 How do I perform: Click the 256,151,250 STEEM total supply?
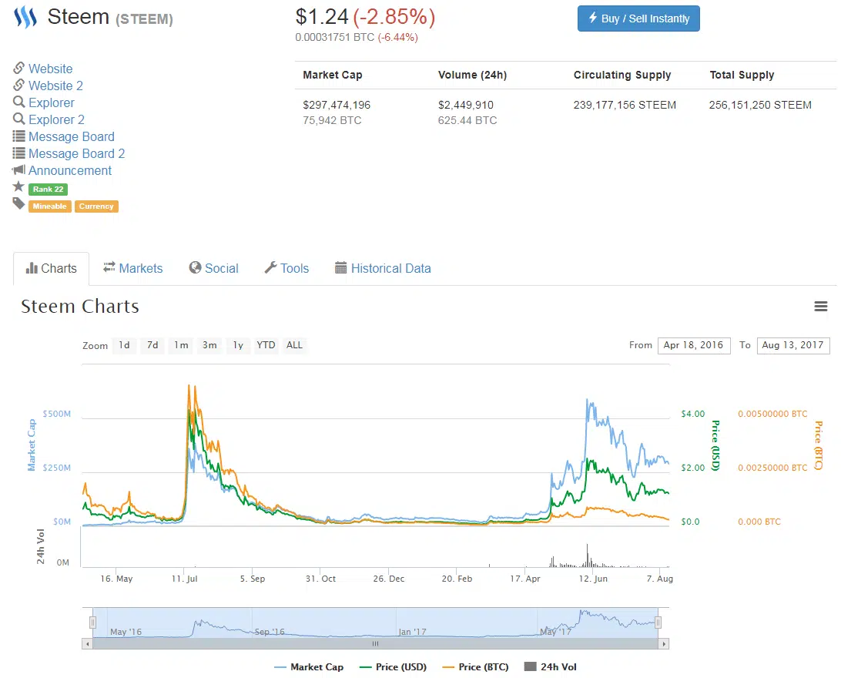[x=761, y=105]
